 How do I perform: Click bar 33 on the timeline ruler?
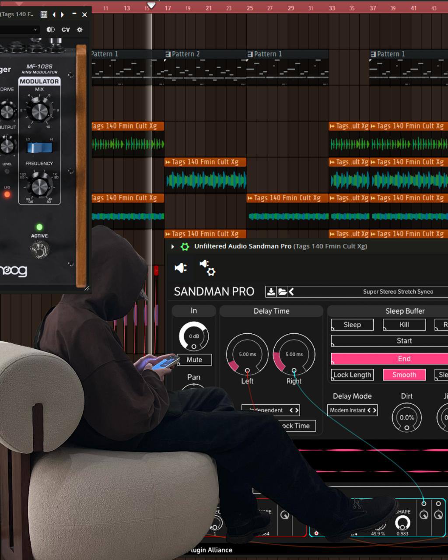coord(332,8)
